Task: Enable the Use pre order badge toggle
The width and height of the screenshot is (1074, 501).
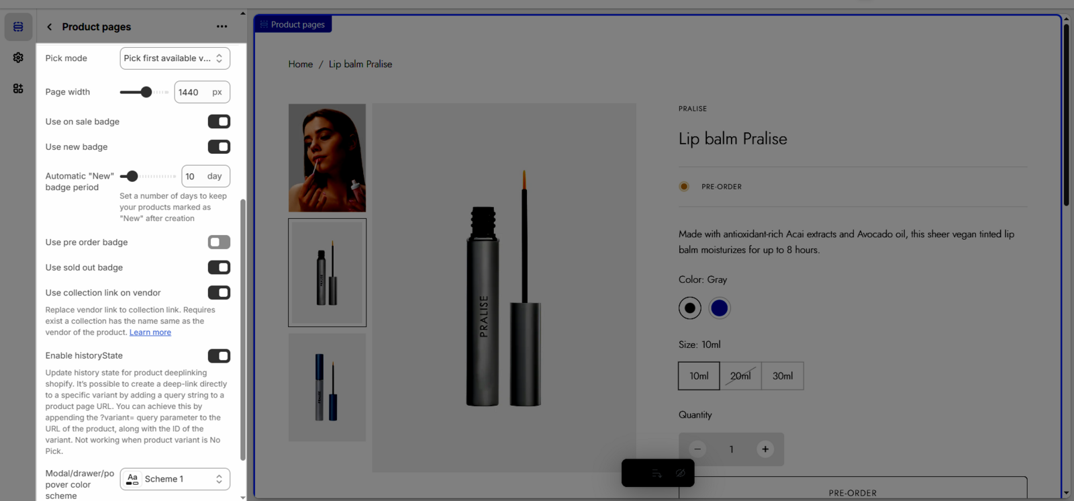Action: (x=219, y=242)
